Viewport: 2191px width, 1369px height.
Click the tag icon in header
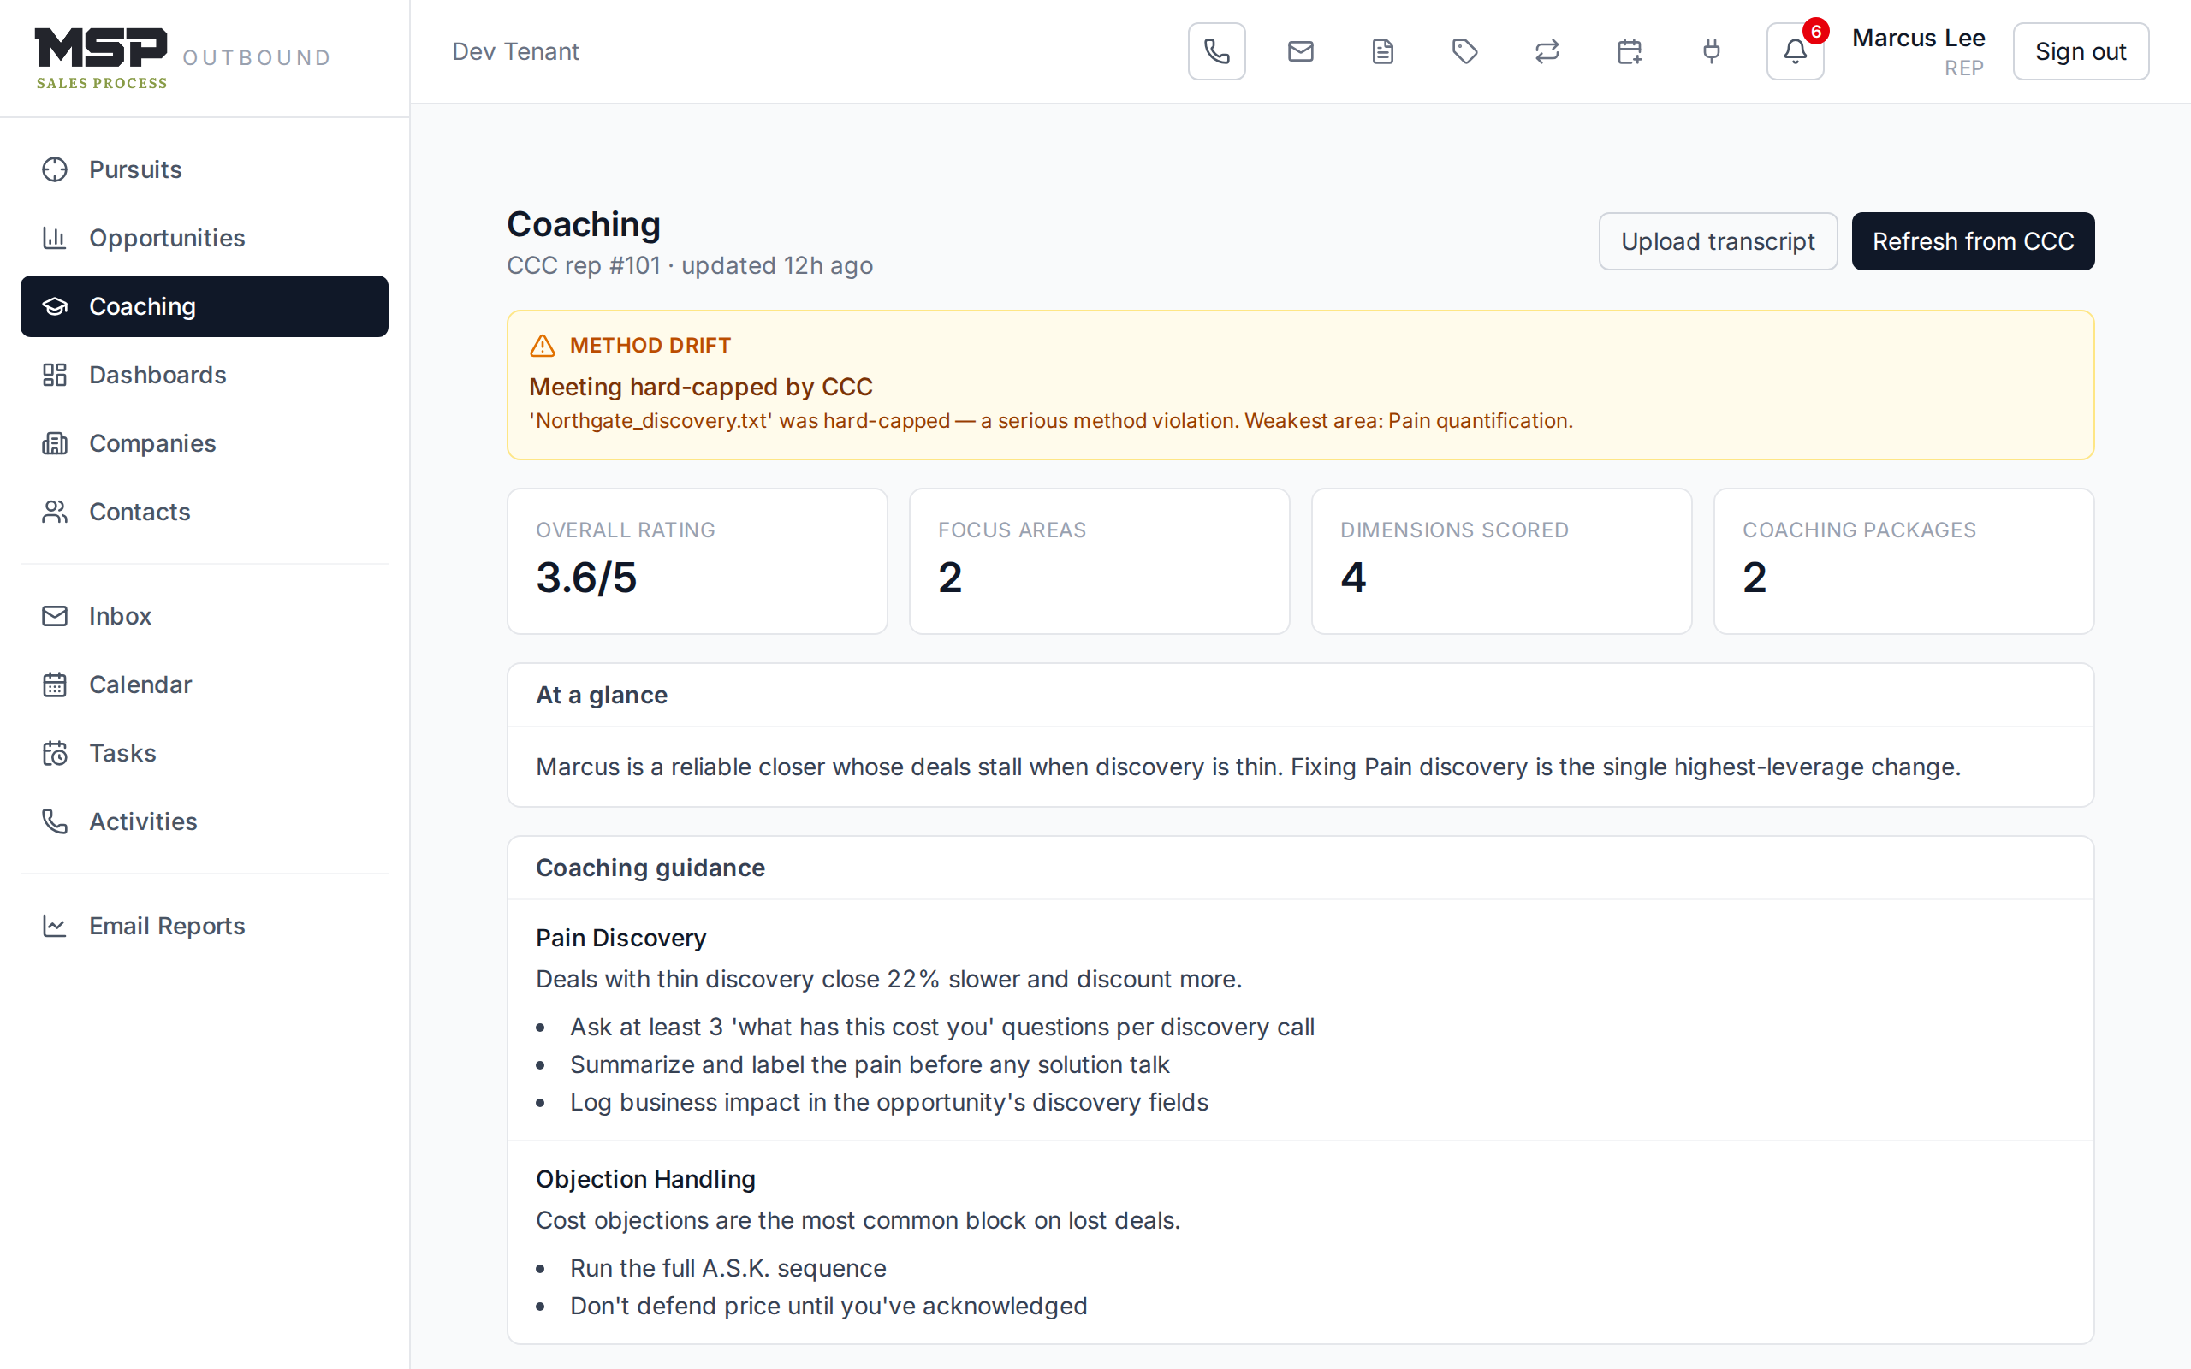pyautogui.click(x=1465, y=51)
